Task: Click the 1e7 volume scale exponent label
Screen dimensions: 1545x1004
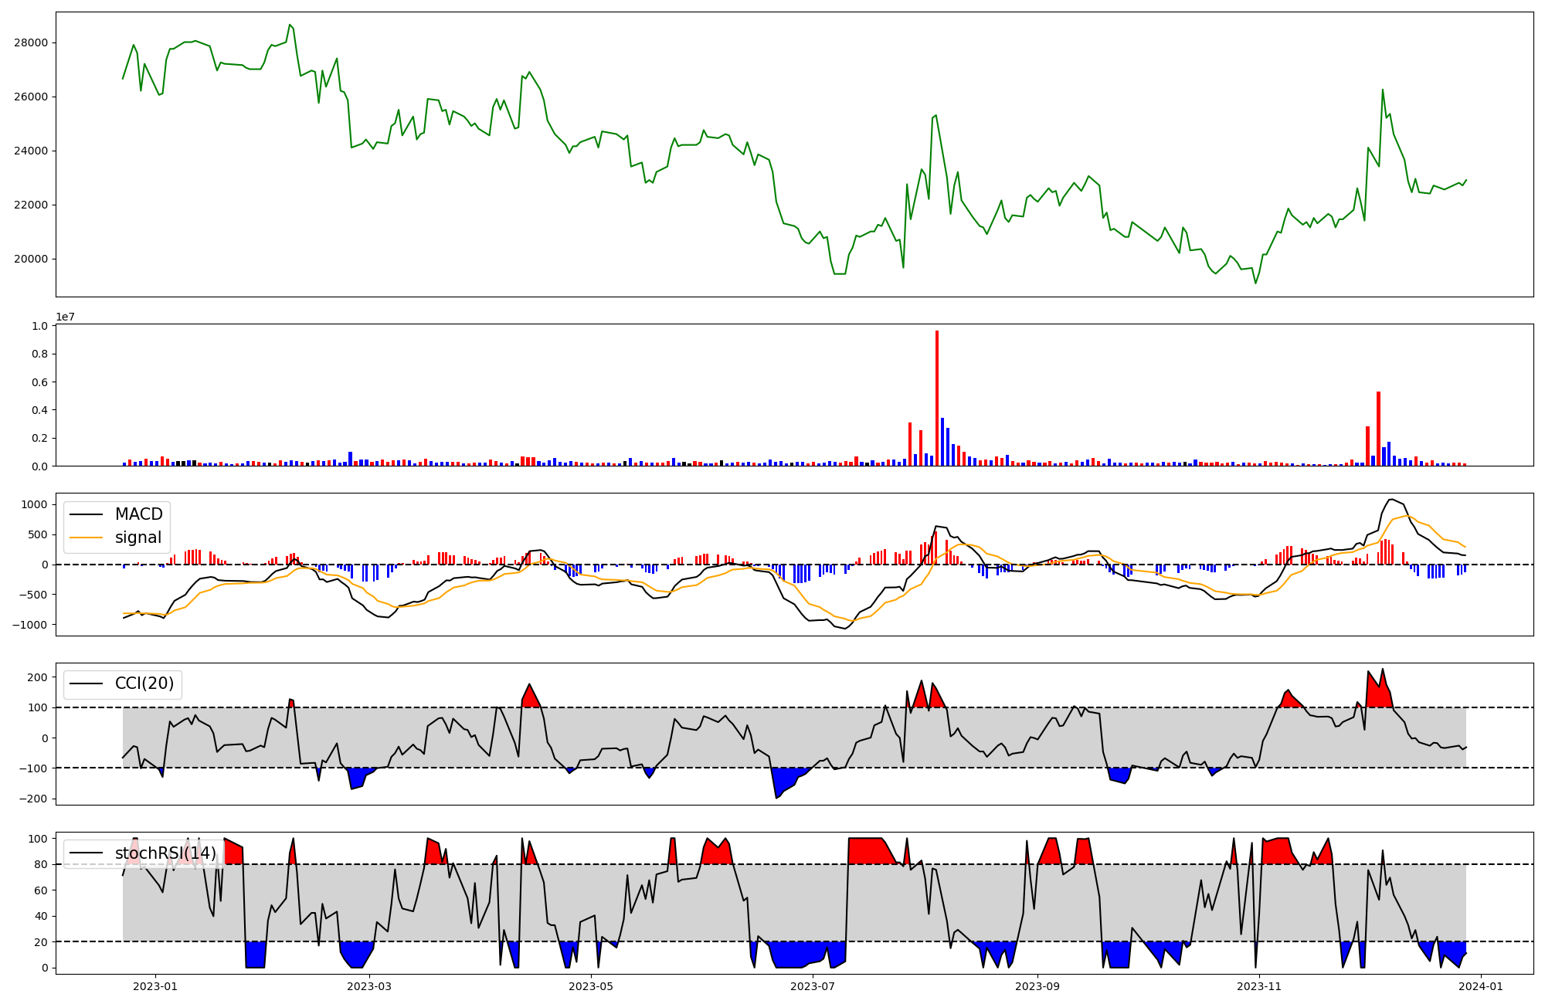Action: 65,317
